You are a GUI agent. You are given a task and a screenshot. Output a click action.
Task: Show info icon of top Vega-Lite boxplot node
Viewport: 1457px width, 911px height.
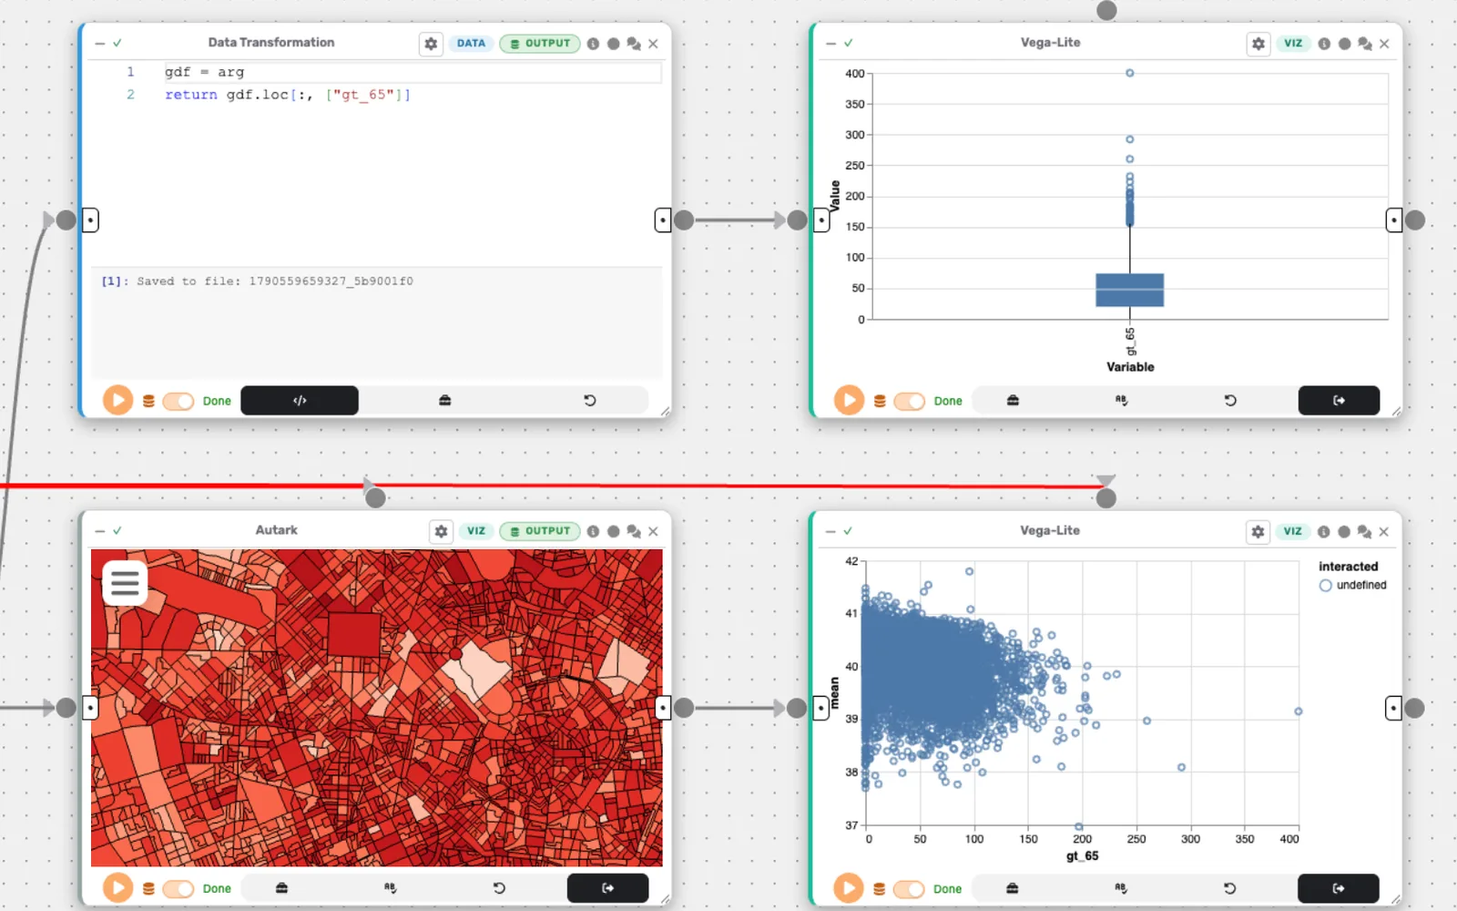coord(1324,44)
